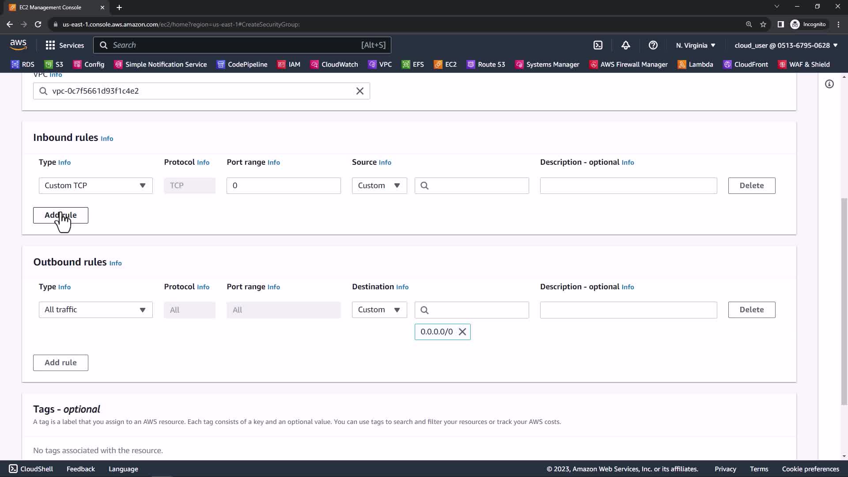Click the help question mark icon

pyautogui.click(x=653, y=45)
